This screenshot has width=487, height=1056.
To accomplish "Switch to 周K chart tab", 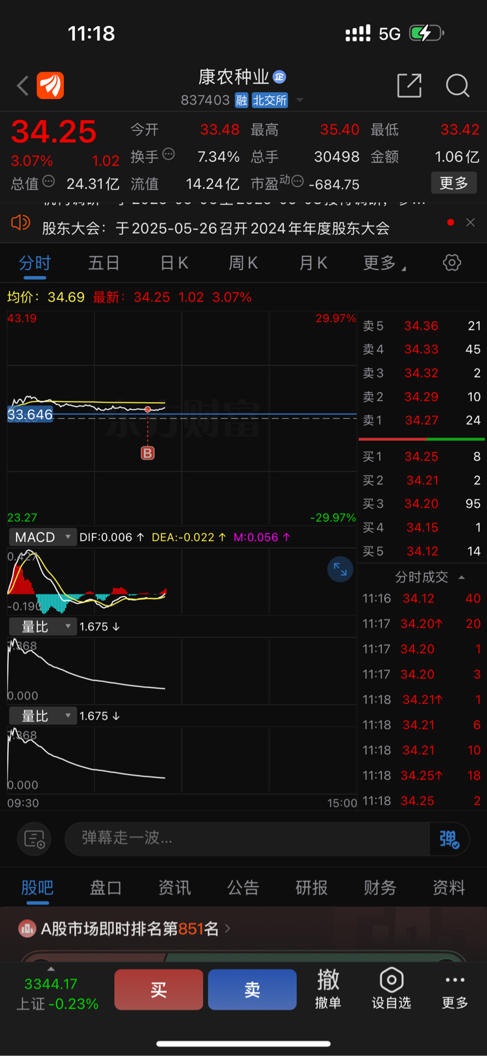I will (x=243, y=263).
